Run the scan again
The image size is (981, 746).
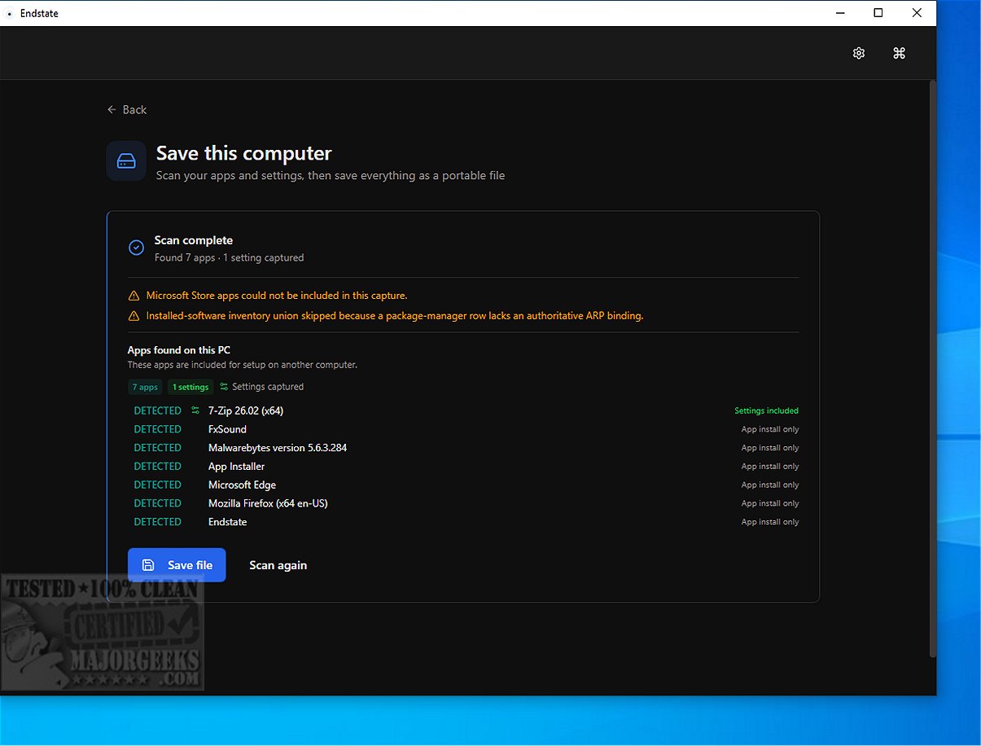278,565
